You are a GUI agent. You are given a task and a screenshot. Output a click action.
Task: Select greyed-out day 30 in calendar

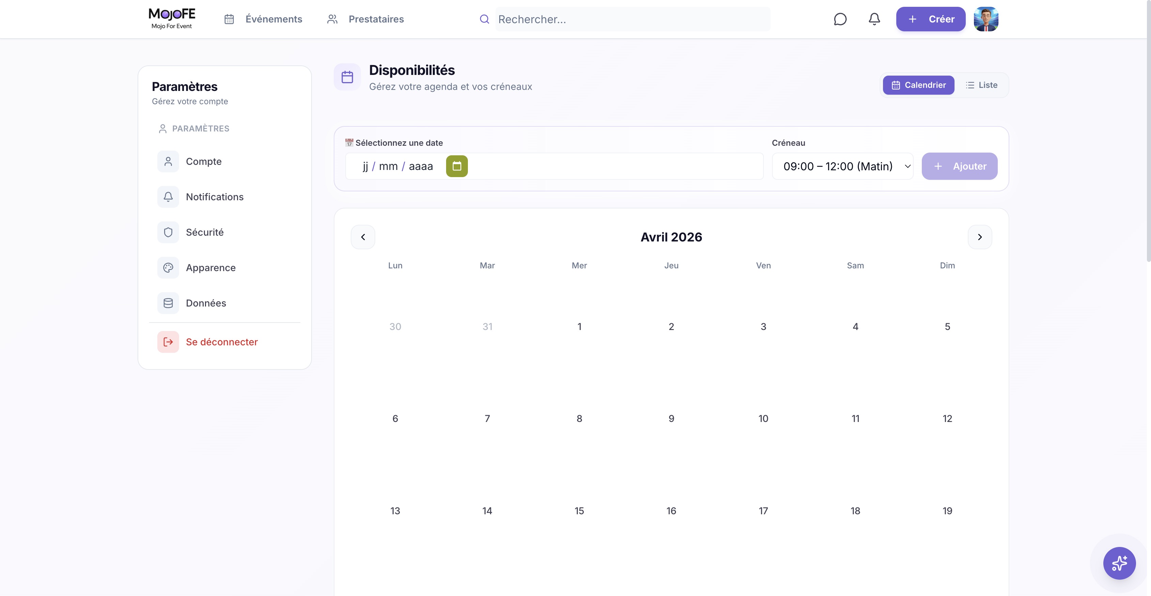(395, 327)
